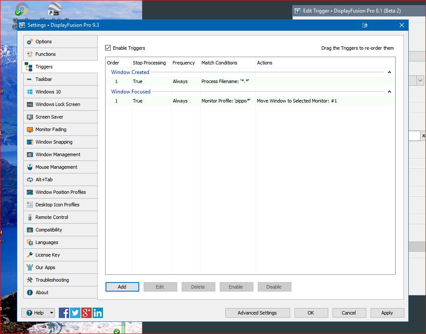Viewport: 426px width, 334px height.
Task: Open the Help dropdown arrow
Action: (52, 313)
